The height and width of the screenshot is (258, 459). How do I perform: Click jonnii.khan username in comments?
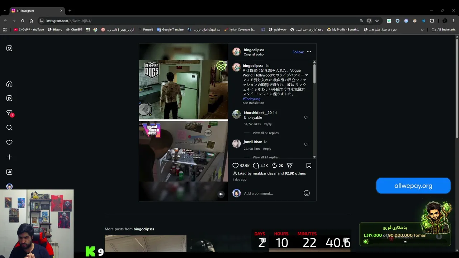[253, 142]
